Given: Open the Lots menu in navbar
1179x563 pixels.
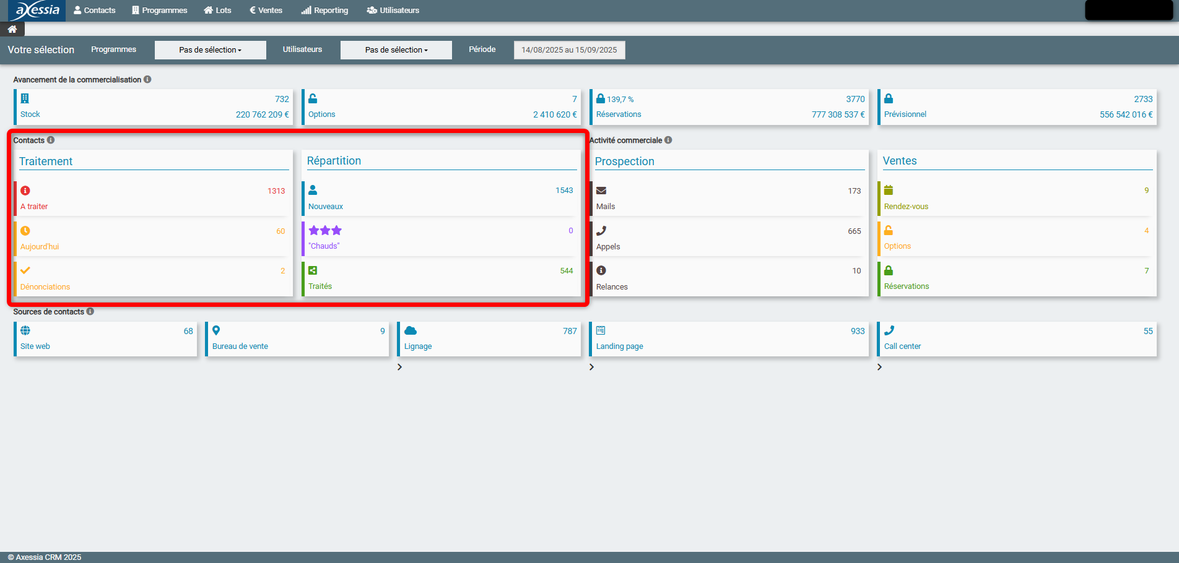Looking at the screenshot, I should coord(217,11).
